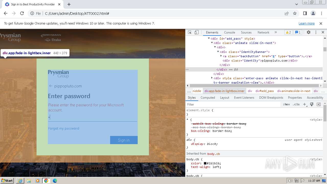The height and width of the screenshot is (184, 327).
Task: Show more DevTools tabs via chevron
Action: click(x=276, y=32)
